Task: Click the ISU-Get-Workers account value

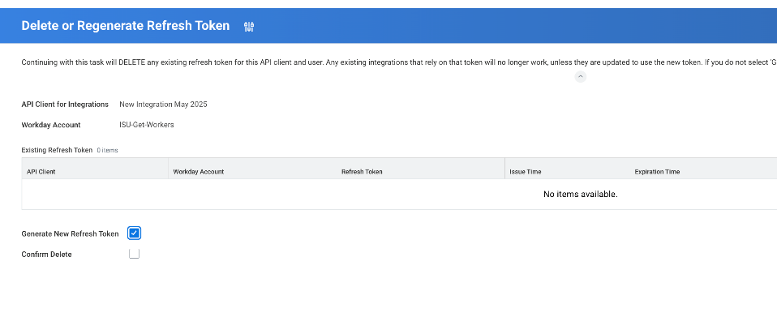Action: 146,125
